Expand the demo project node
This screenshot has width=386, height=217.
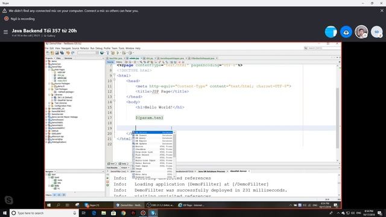46,61
